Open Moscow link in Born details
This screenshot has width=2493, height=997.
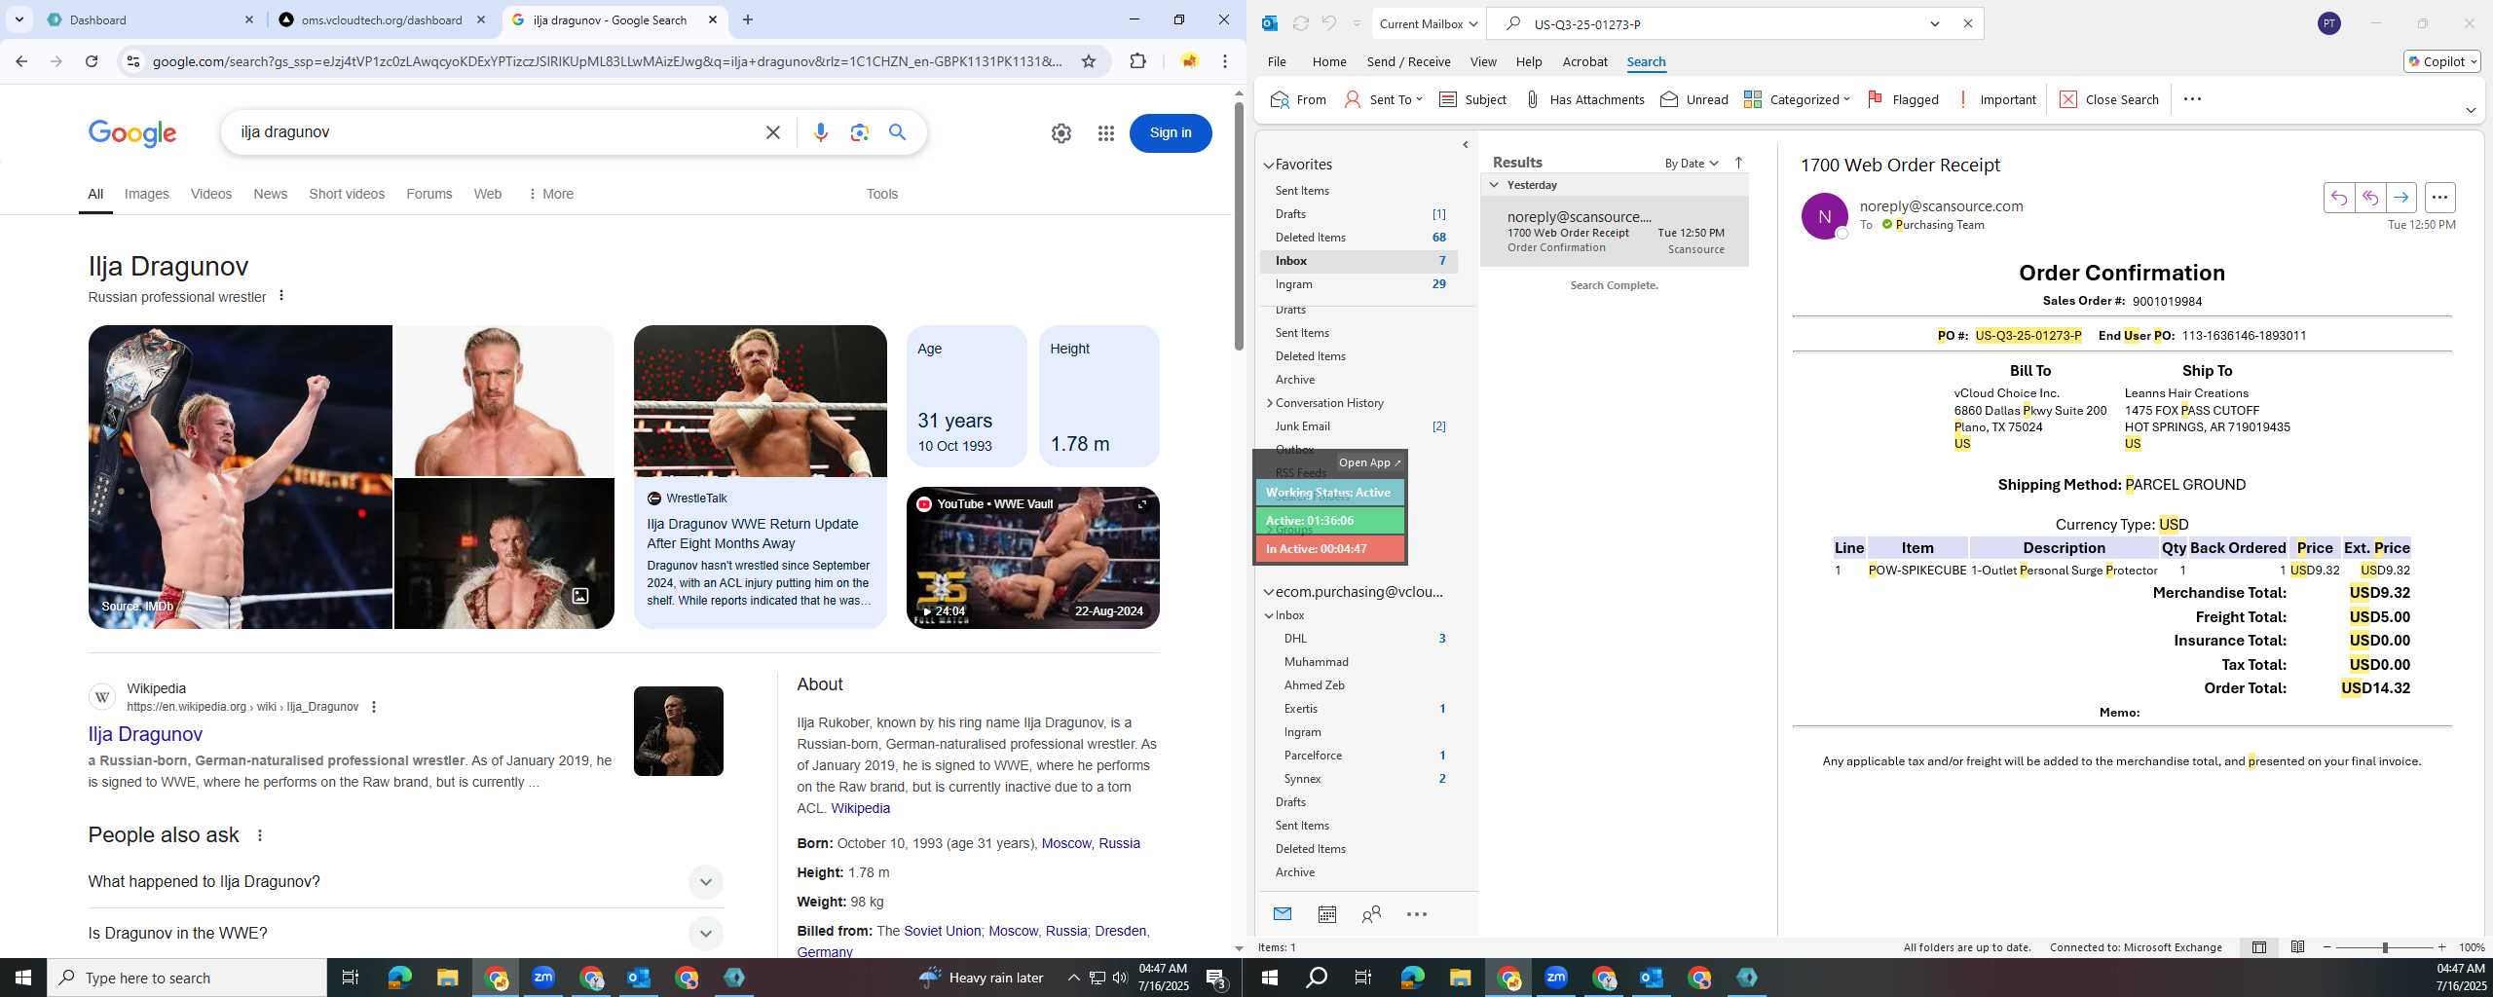pyautogui.click(x=1065, y=843)
